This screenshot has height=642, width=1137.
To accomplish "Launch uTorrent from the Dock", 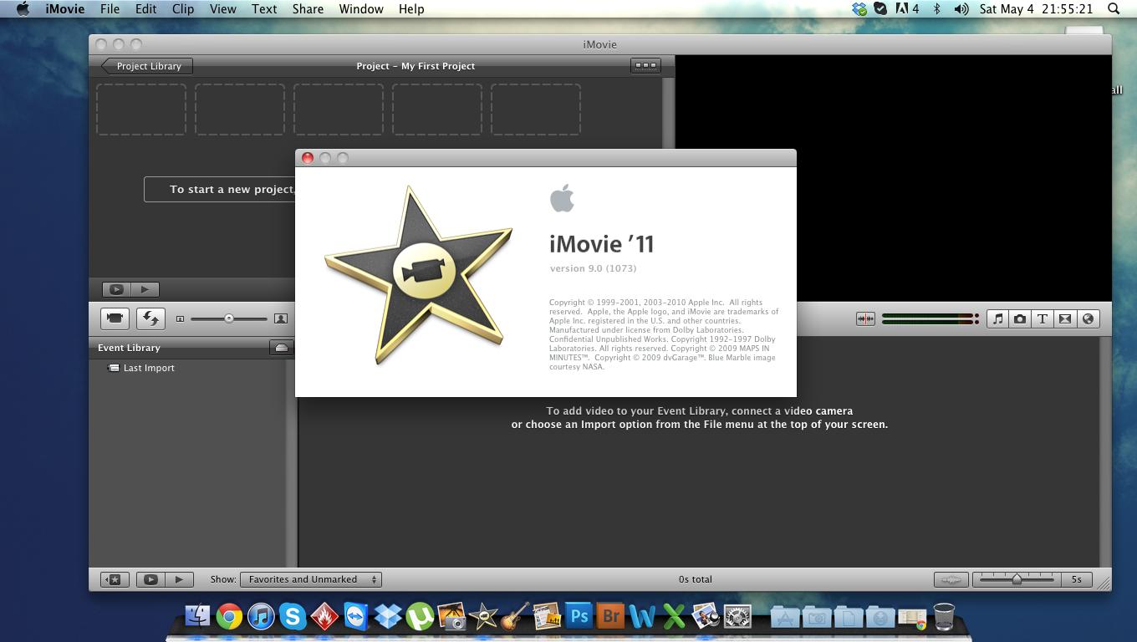I will click(x=420, y=617).
